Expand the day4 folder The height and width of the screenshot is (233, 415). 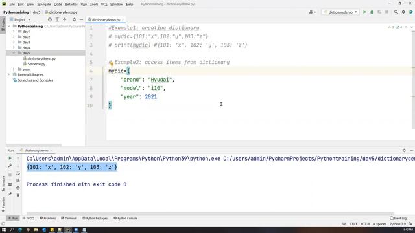(14, 48)
